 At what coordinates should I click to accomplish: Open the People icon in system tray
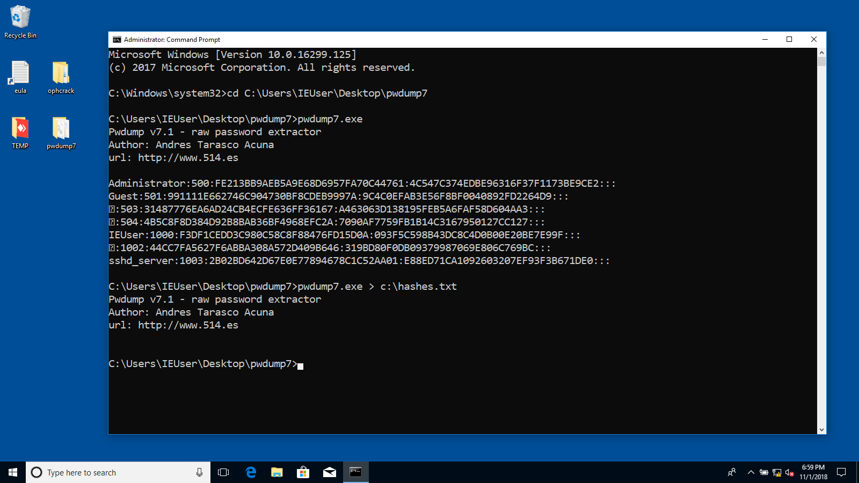(732, 472)
